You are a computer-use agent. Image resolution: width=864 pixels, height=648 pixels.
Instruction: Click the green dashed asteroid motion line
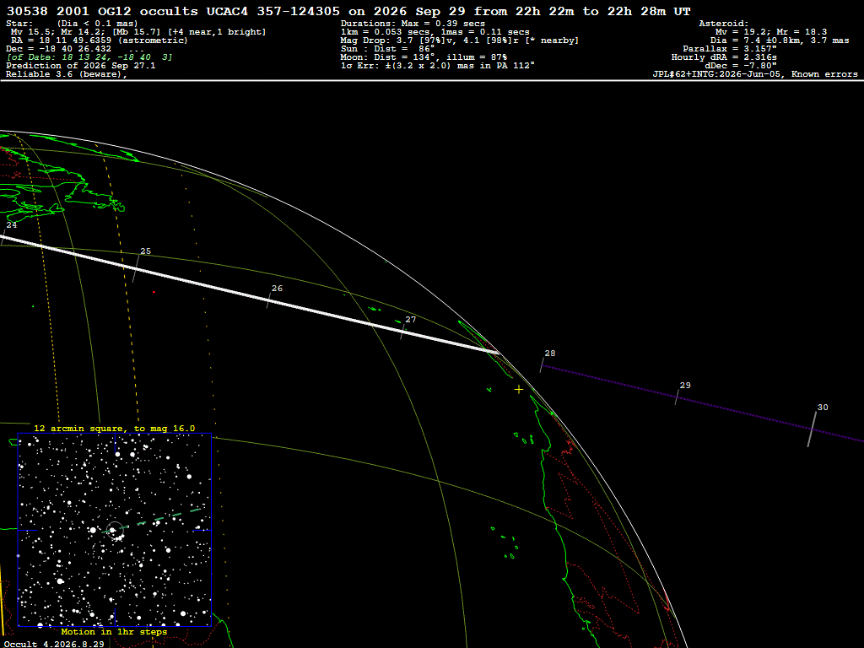(159, 519)
